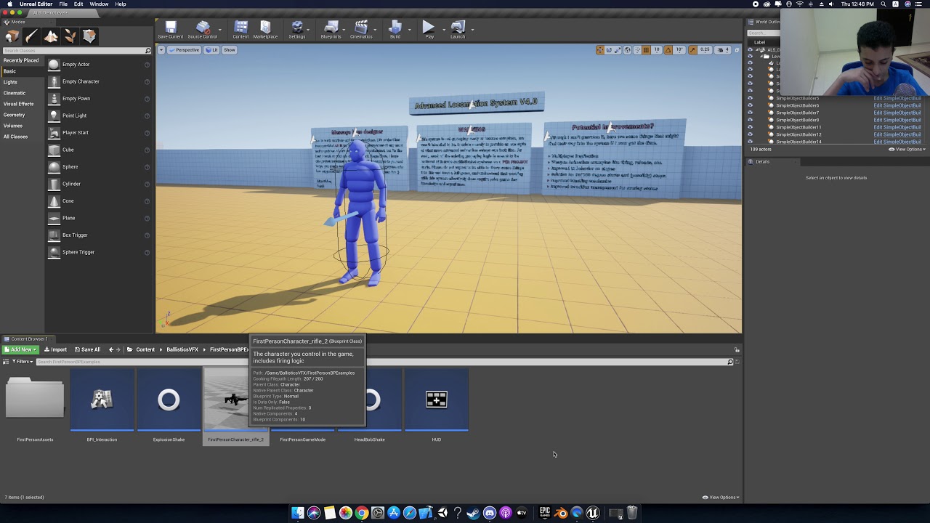Open Source Control toolbar button
This screenshot has width=930, height=523.
(203, 30)
